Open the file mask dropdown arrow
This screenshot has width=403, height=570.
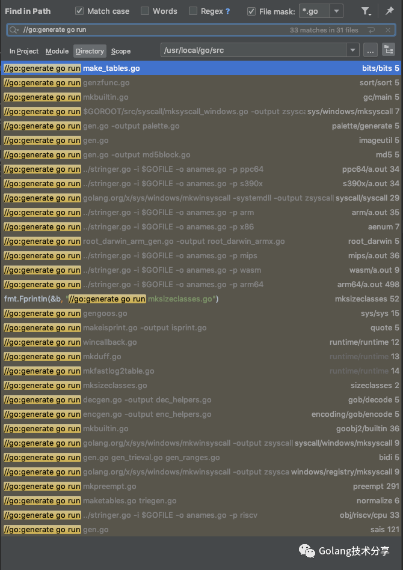click(x=337, y=11)
